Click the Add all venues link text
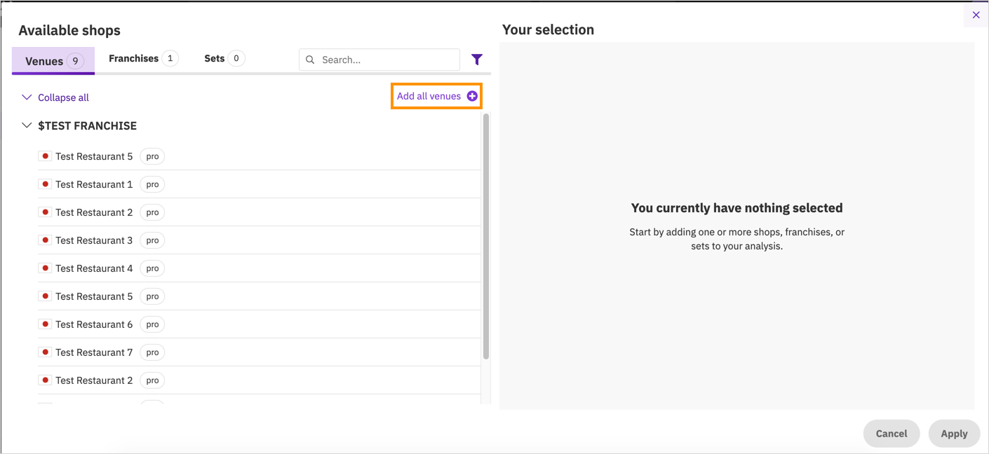Screen dimensions: 989x454 click(x=429, y=96)
